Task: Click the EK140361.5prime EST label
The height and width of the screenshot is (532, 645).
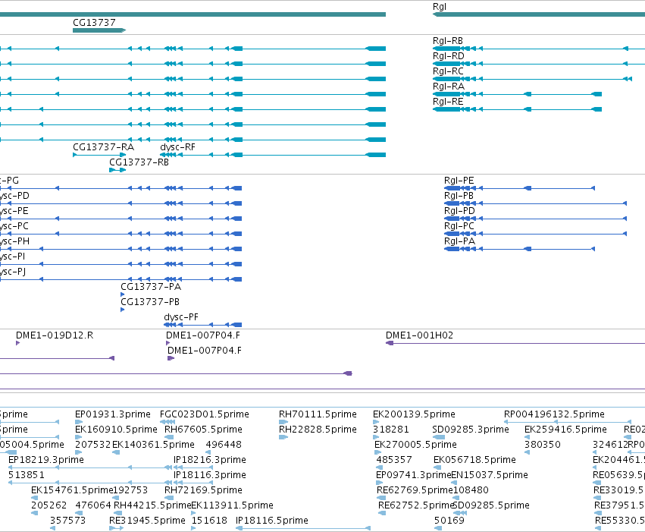Action: point(153,444)
